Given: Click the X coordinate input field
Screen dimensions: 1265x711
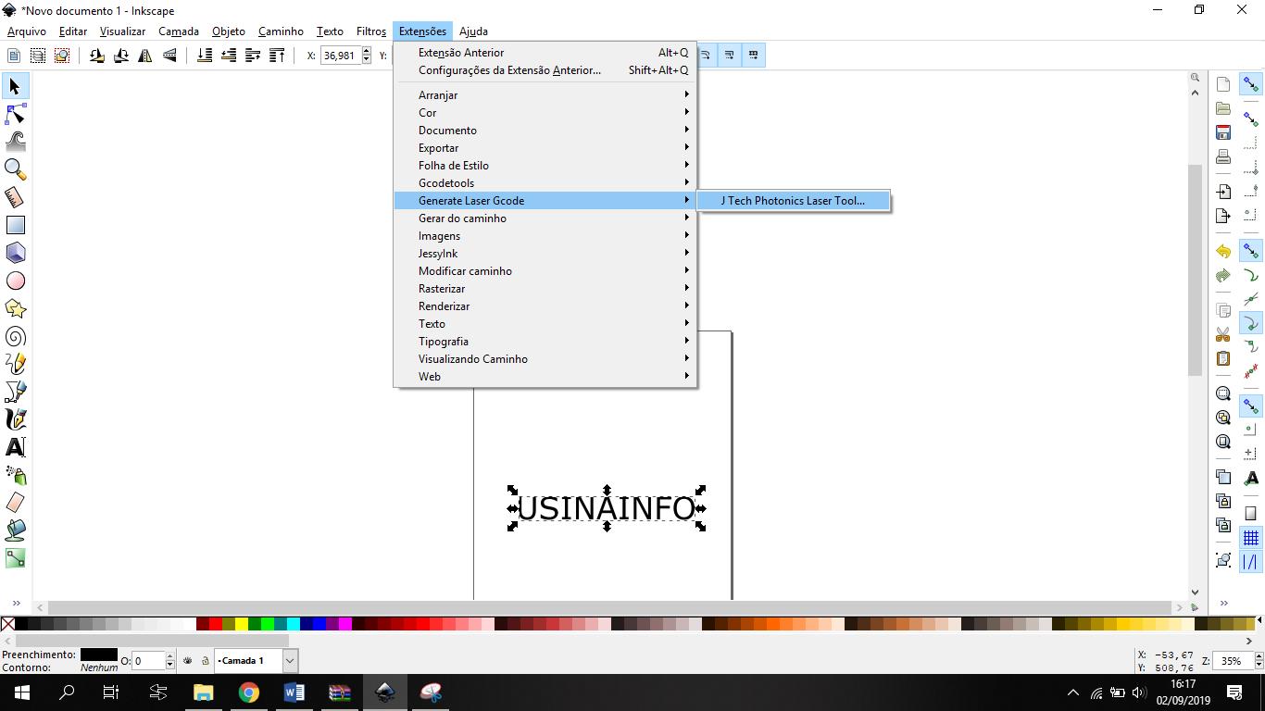Looking at the screenshot, I should (x=340, y=56).
